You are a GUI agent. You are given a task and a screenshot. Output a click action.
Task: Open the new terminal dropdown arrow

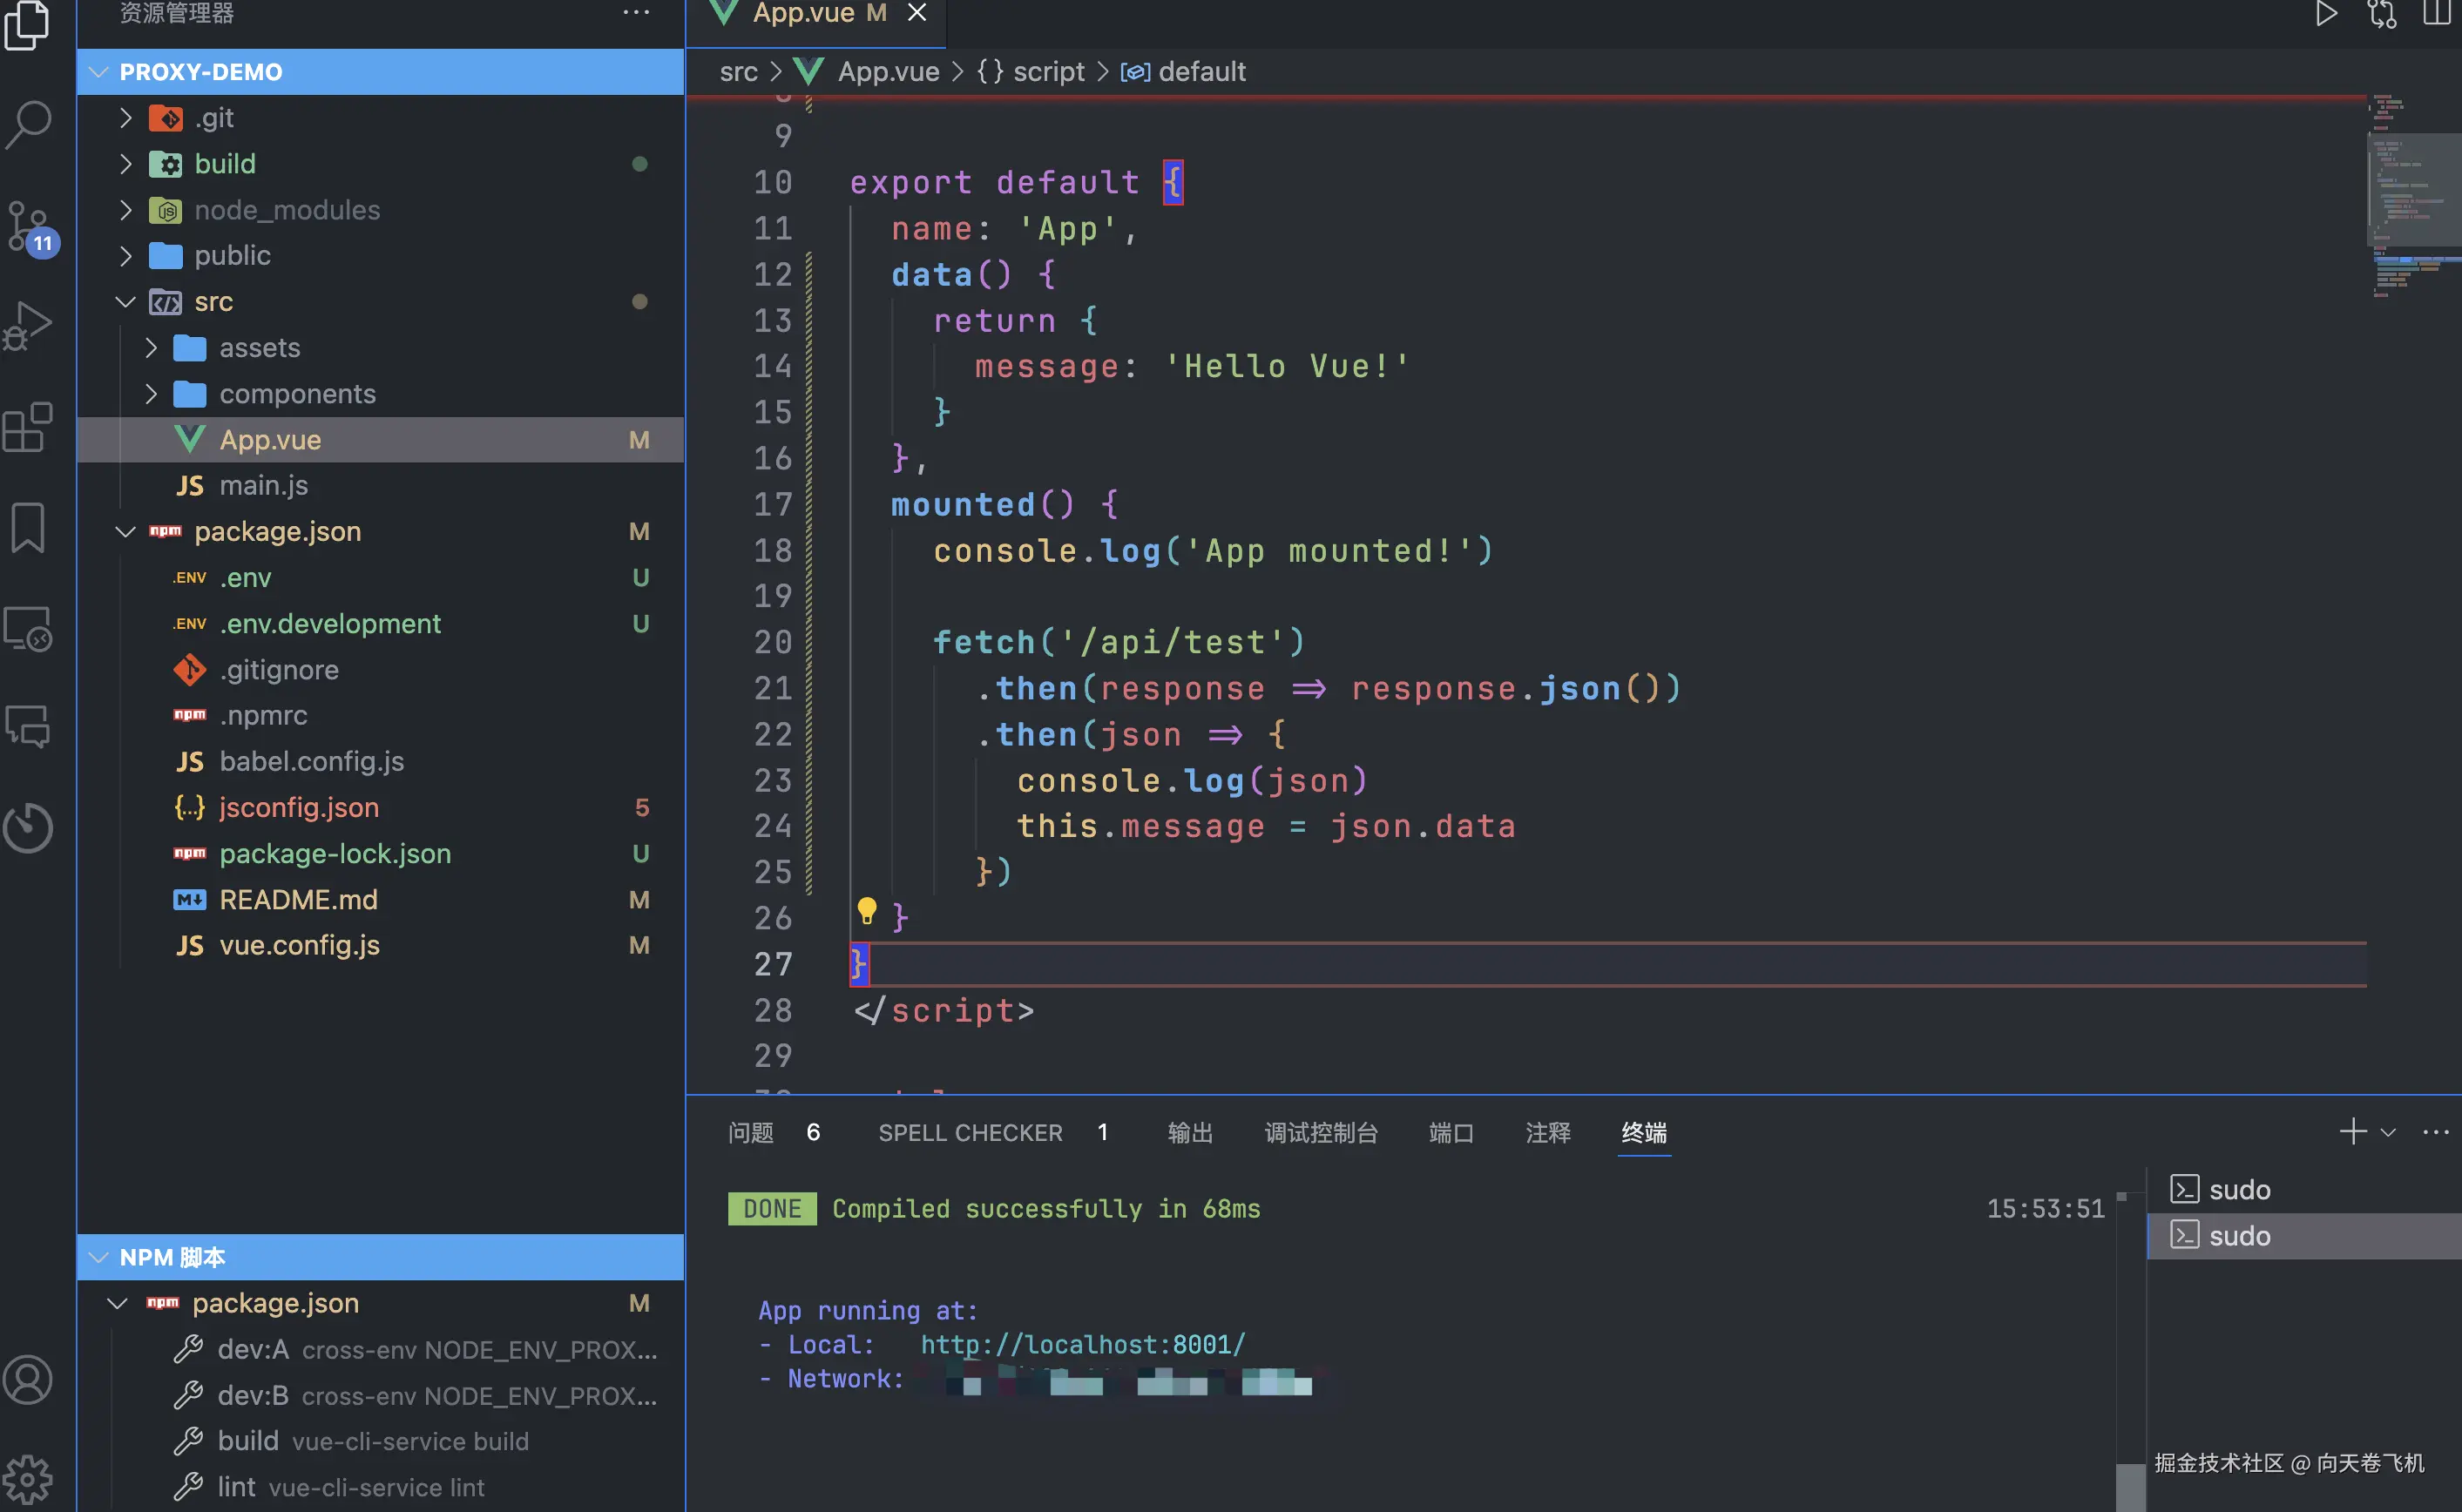pyautogui.click(x=2388, y=1133)
